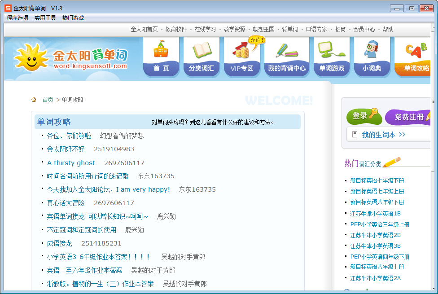
Task: Click the school building icon for 首页
Action: pyautogui.click(x=161, y=50)
